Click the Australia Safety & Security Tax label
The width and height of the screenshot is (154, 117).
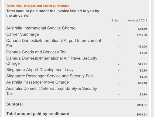click(x=52, y=91)
